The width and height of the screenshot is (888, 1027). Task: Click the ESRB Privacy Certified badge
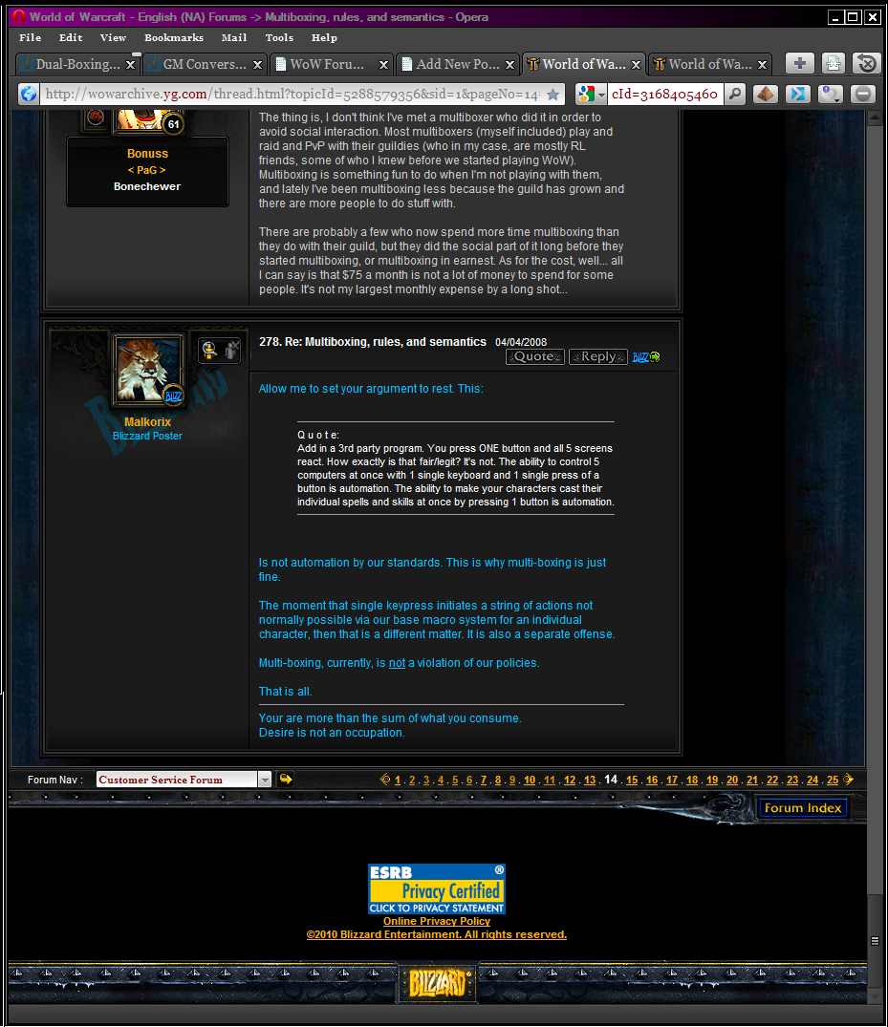pos(437,888)
